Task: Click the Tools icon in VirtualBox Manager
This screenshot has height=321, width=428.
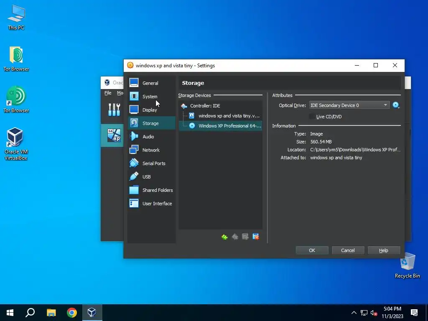Action: click(x=114, y=110)
